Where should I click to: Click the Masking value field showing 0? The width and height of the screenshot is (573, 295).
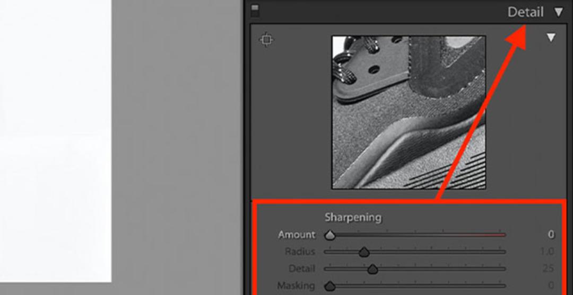551,285
